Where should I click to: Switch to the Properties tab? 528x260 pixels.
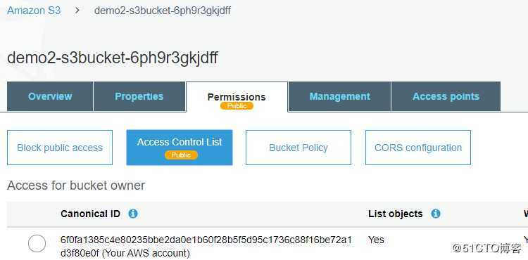point(139,96)
